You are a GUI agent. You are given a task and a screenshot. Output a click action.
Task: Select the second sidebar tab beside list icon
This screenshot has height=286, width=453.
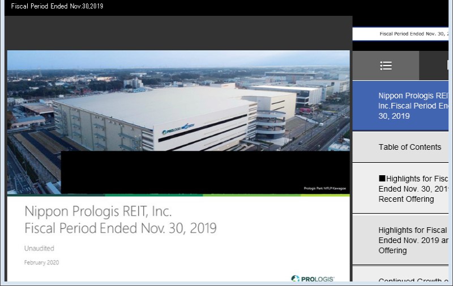(434, 66)
